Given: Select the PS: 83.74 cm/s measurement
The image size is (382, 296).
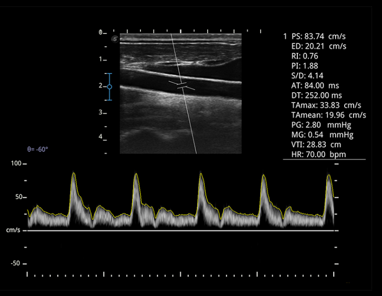Looking at the screenshot, I should point(318,36).
